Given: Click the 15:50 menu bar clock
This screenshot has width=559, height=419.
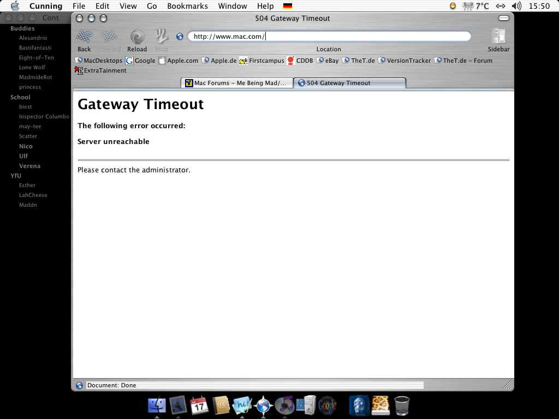Looking at the screenshot, I should 539,6.
